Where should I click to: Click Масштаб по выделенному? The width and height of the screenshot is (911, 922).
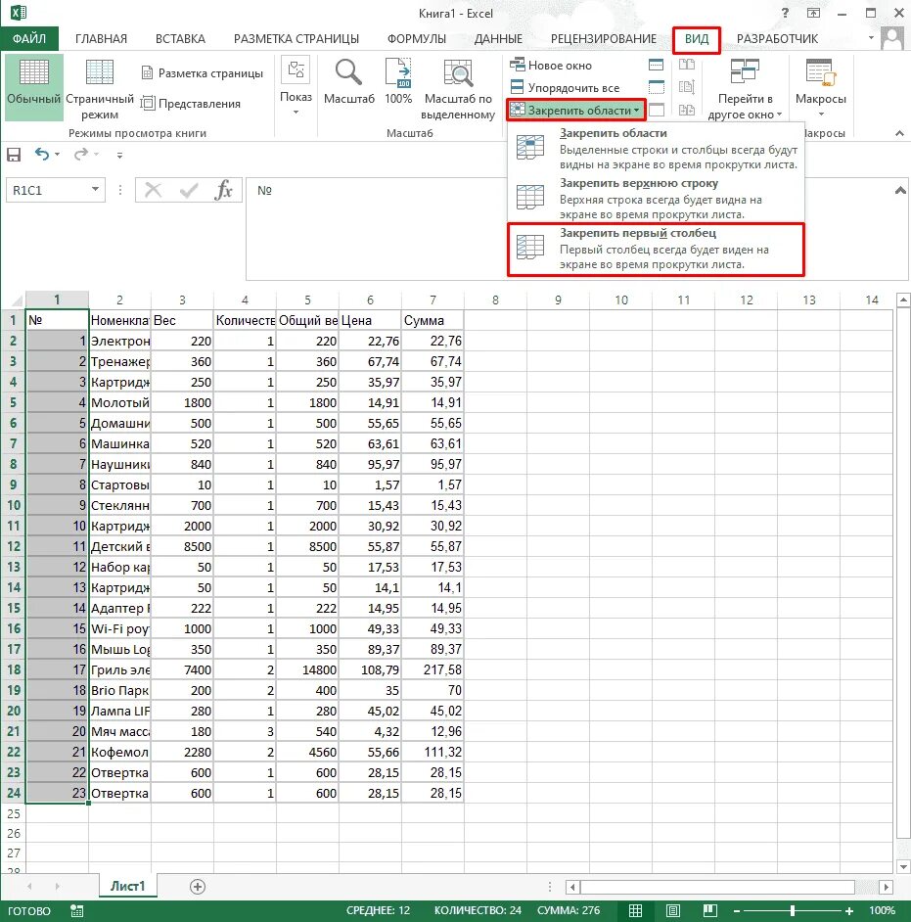click(x=458, y=89)
